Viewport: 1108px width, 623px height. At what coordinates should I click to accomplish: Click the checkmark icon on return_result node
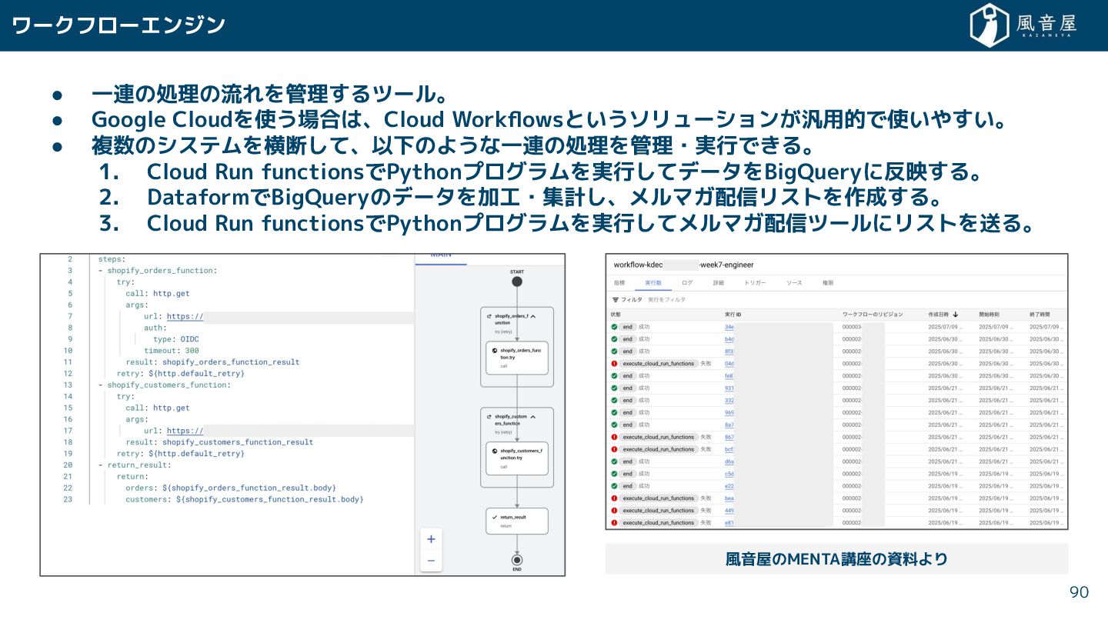(494, 518)
